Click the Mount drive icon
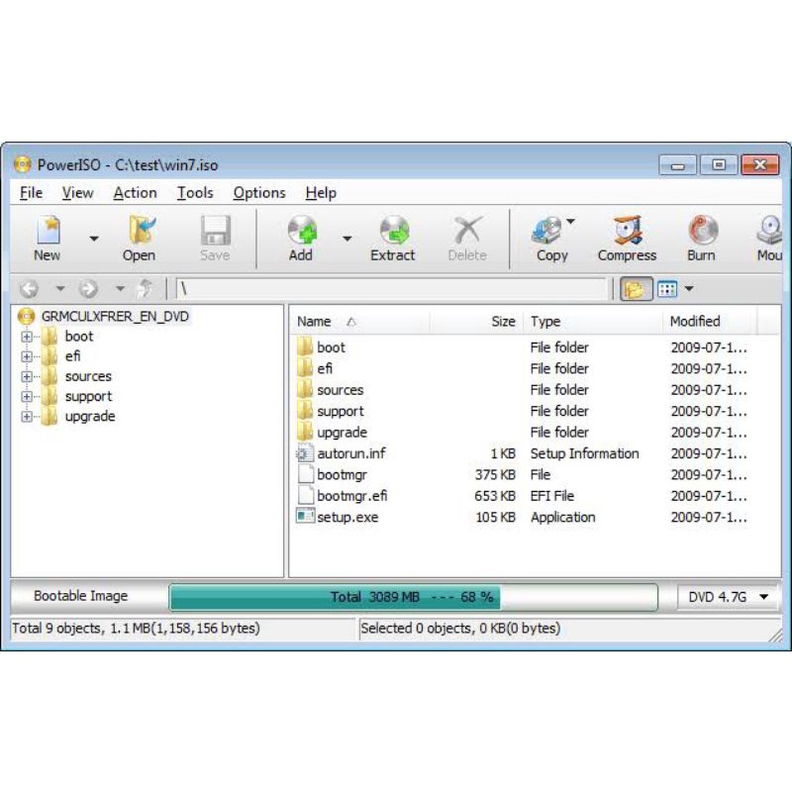Viewport: 792px width, 792px height. (769, 231)
